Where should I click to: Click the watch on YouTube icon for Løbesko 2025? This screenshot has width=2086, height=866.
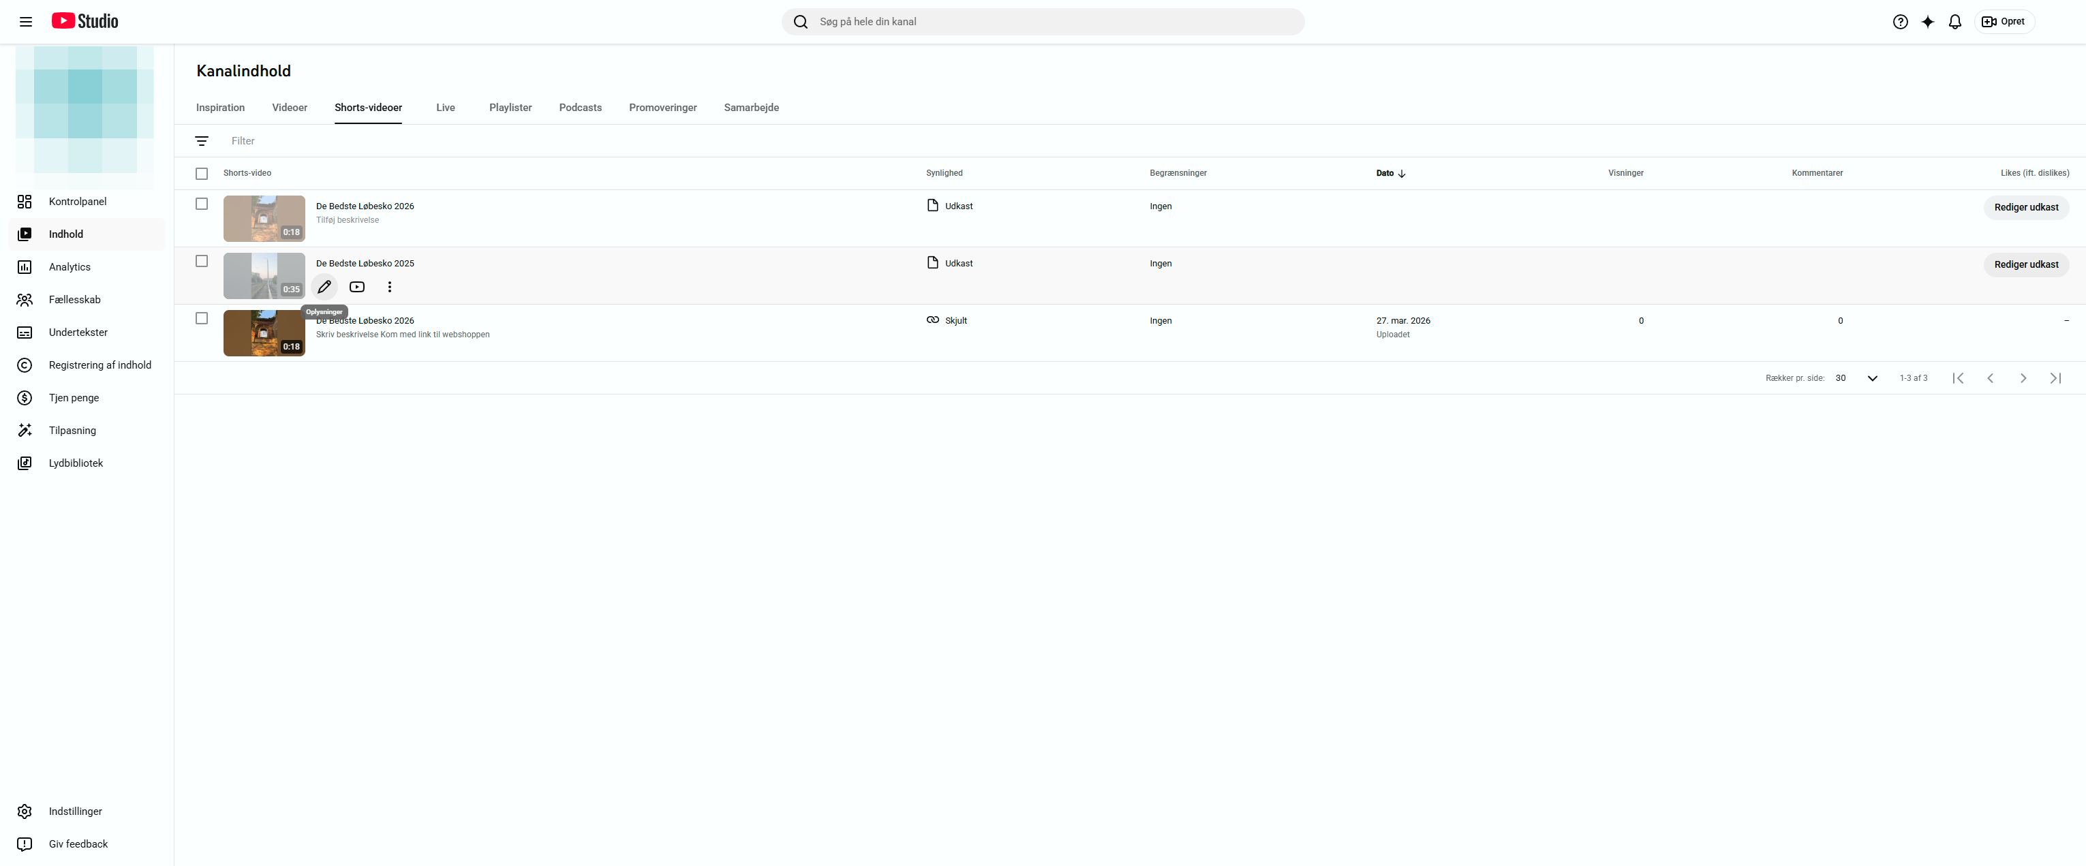tap(357, 286)
